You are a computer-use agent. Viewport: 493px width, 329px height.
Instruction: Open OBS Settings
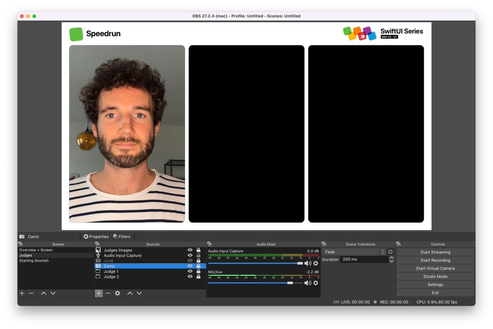[435, 285]
